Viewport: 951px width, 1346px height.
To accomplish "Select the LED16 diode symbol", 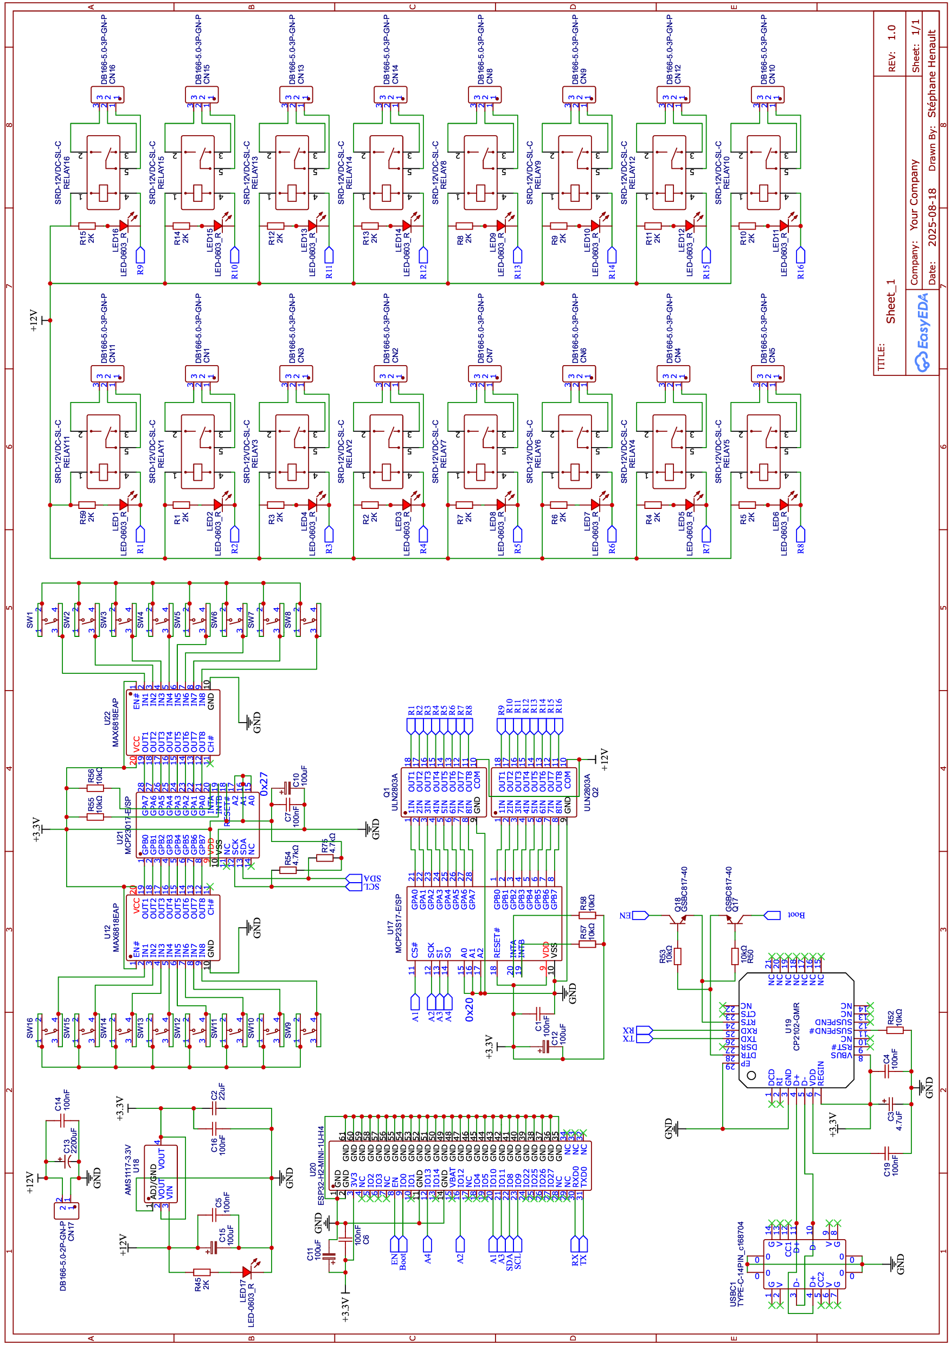I will pyautogui.click(x=126, y=223).
